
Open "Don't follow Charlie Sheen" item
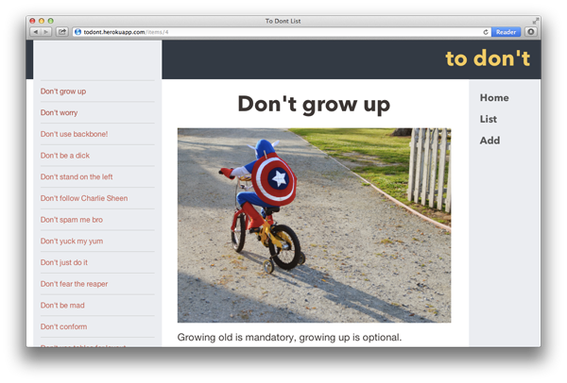(84, 198)
